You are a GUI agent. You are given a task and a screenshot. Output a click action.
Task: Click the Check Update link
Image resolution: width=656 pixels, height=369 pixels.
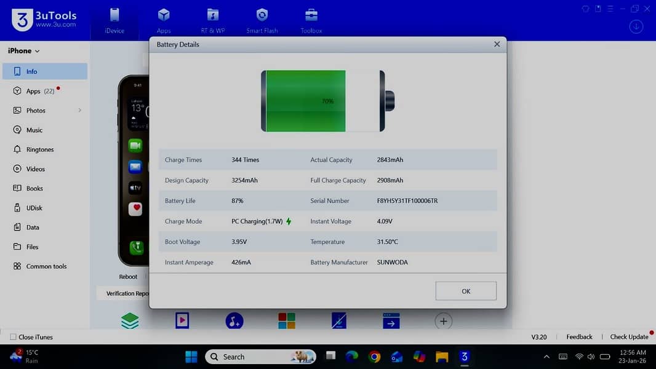click(x=629, y=337)
